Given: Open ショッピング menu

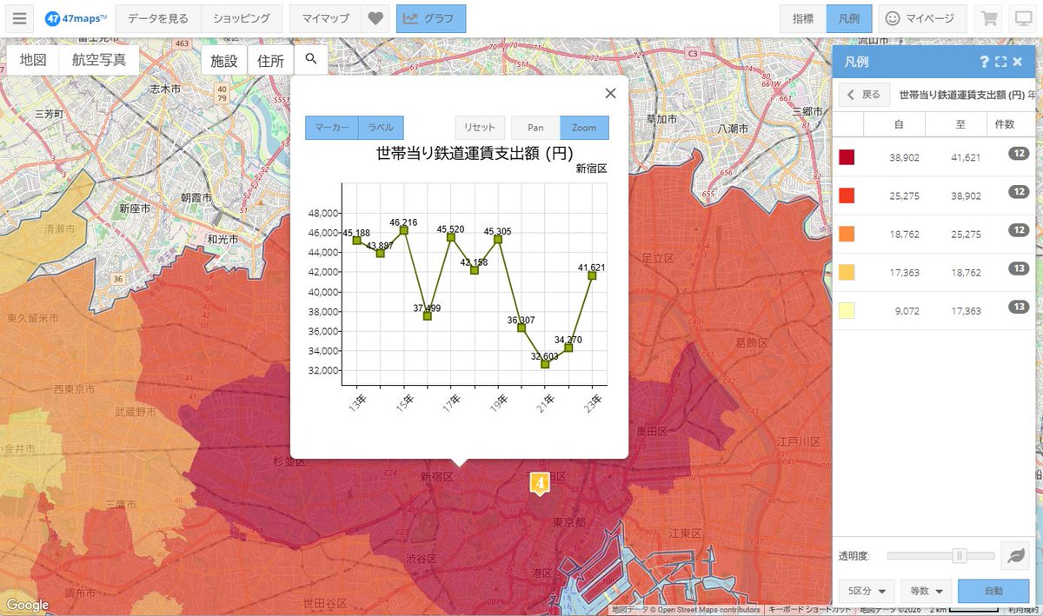Looking at the screenshot, I should [x=241, y=18].
